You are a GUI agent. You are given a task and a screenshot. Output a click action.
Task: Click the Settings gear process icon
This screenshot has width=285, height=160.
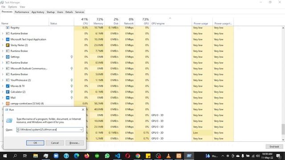click(8, 57)
